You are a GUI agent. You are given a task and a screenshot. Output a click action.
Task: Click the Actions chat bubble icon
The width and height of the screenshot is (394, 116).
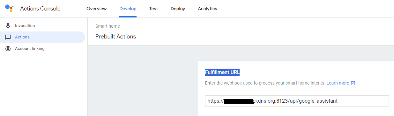pyautogui.click(x=8, y=37)
